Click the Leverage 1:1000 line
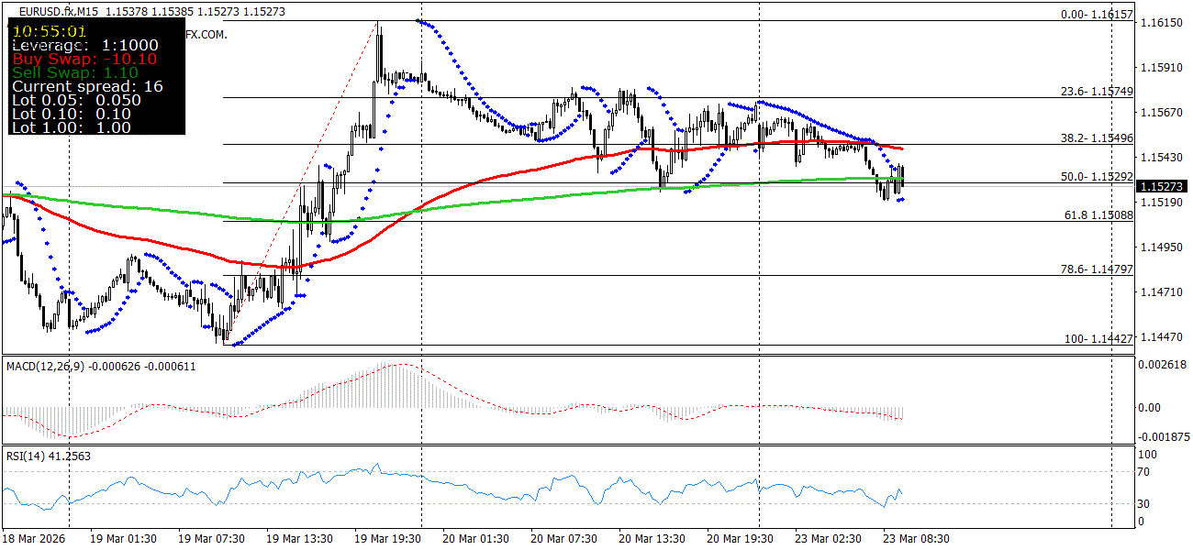 pyautogui.click(x=85, y=45)
